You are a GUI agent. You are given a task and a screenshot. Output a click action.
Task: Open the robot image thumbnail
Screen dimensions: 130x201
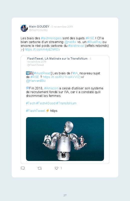65,139
